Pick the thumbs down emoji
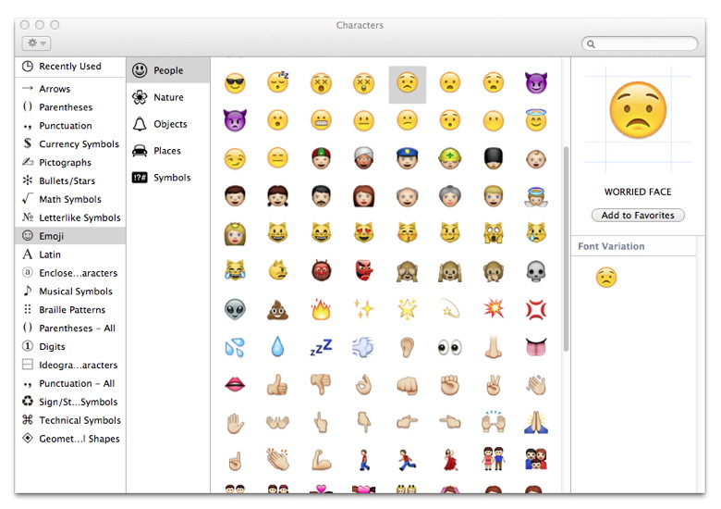The width and height of the screenshot is (721, 509). (321, 384)
